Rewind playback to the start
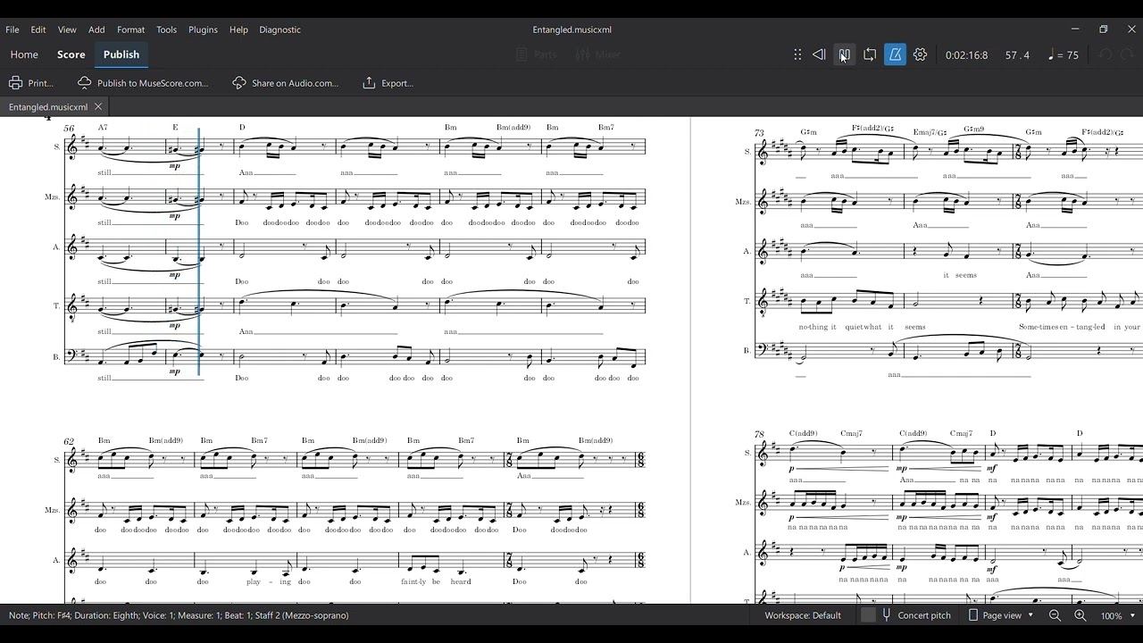 tap(819, 54)
